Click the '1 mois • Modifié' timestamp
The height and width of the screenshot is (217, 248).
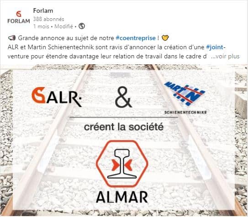53,26
